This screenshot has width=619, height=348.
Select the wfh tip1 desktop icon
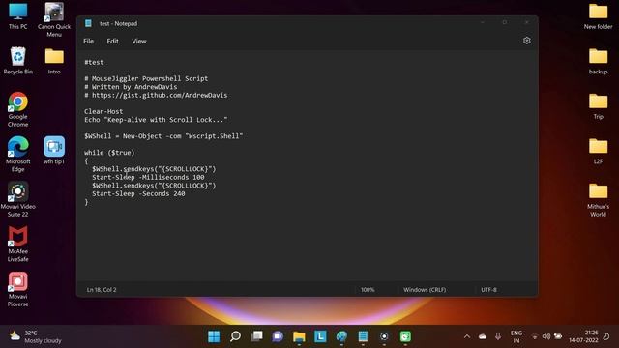[54, 151]
